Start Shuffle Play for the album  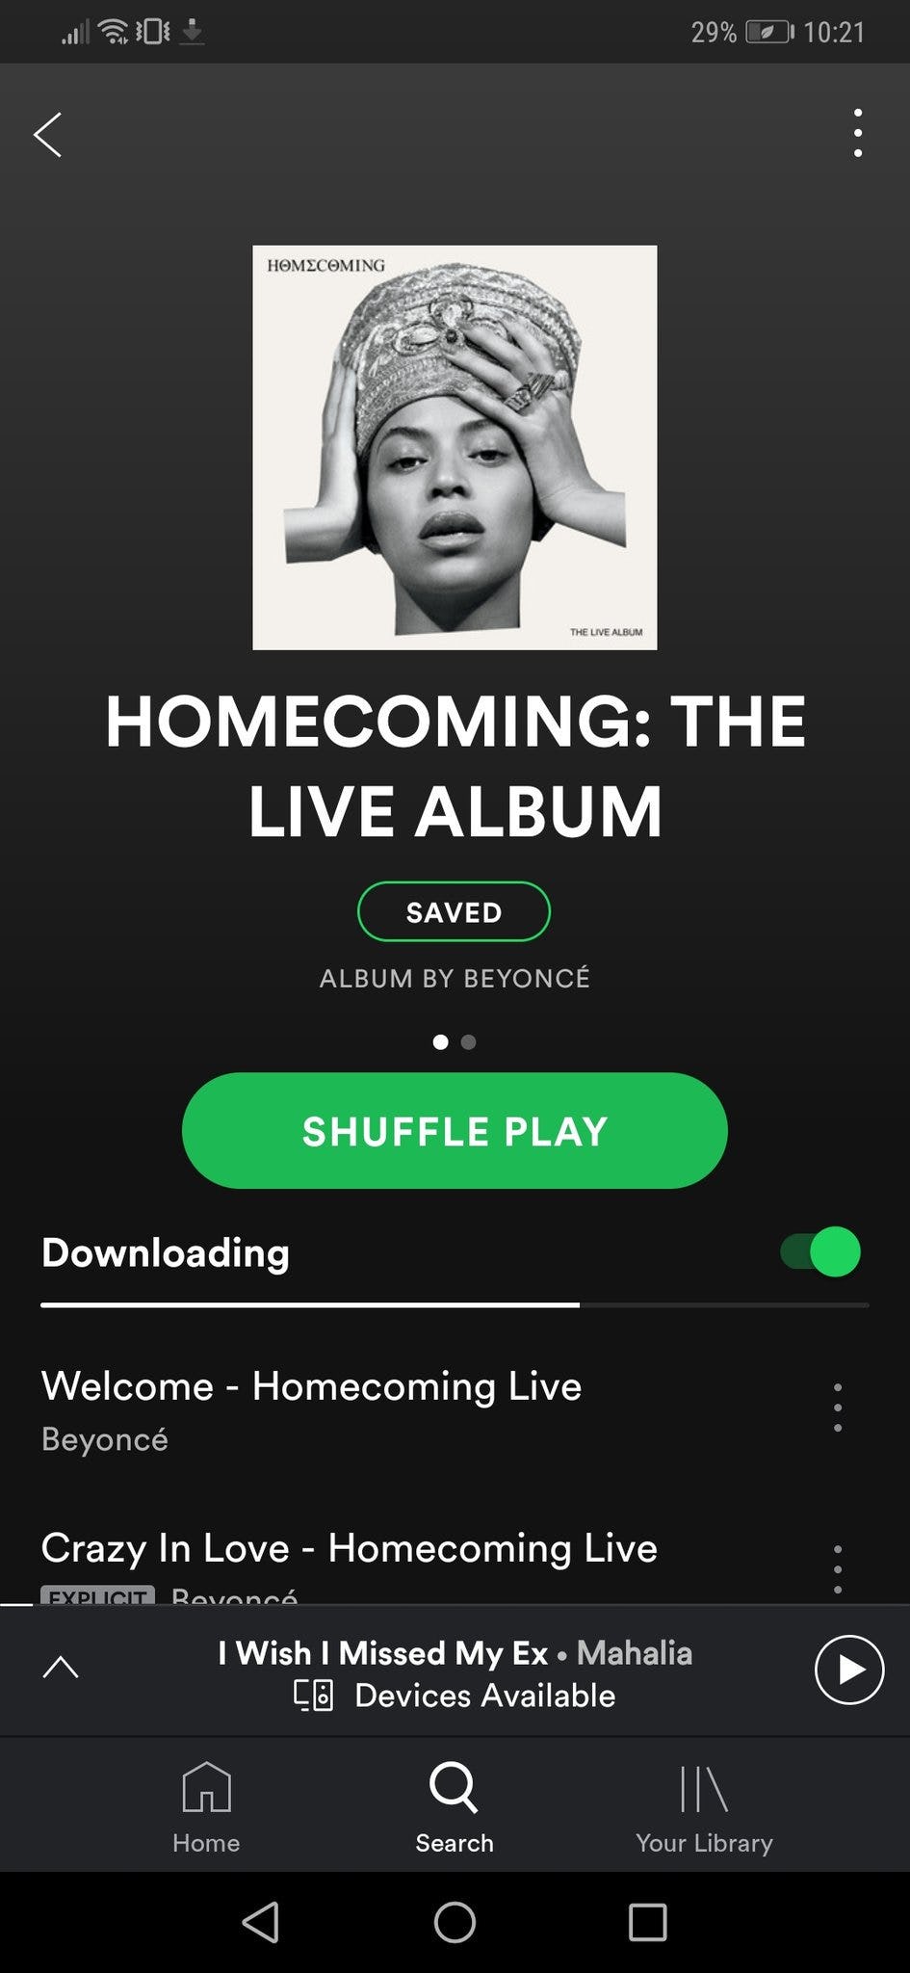point(455,1131)
